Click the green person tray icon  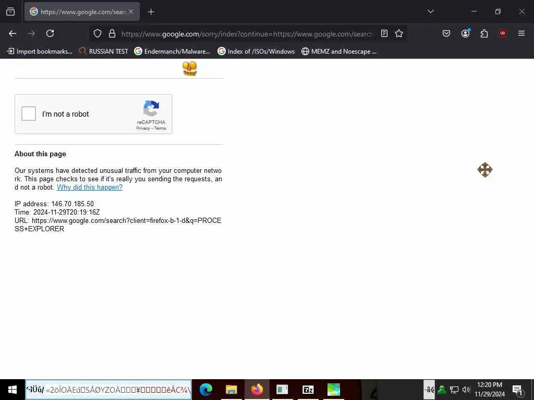click(442, 390)
